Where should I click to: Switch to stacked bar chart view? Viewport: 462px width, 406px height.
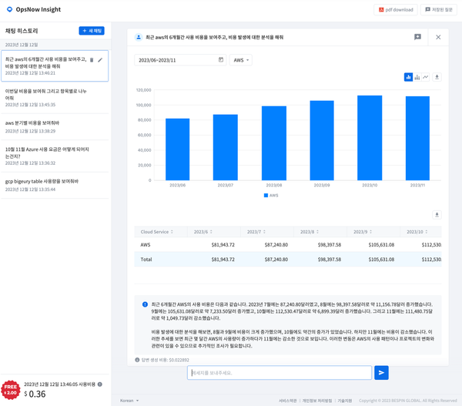pyautogui.click(x=417, y=77)
